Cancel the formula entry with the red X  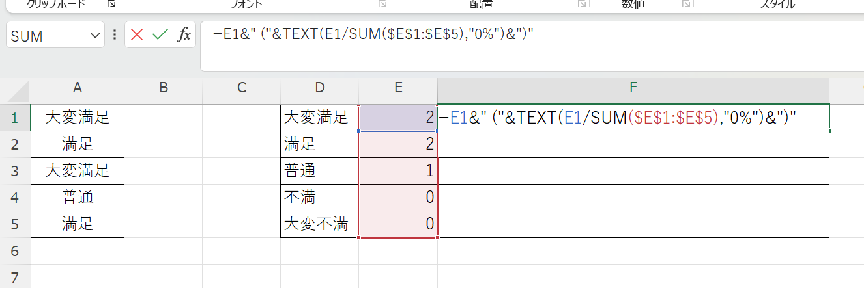(137, 35)
